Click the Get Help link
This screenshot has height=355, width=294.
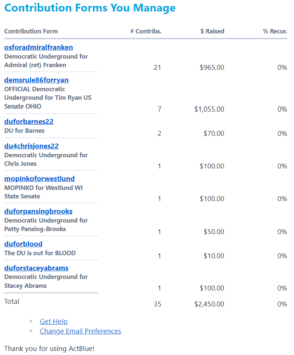[54, 322]
